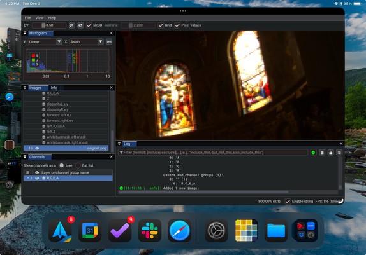Click the layer icon beside whitebarmask.left.mask
This screenshot has width=366, height=255.
(x=43, y=137)
